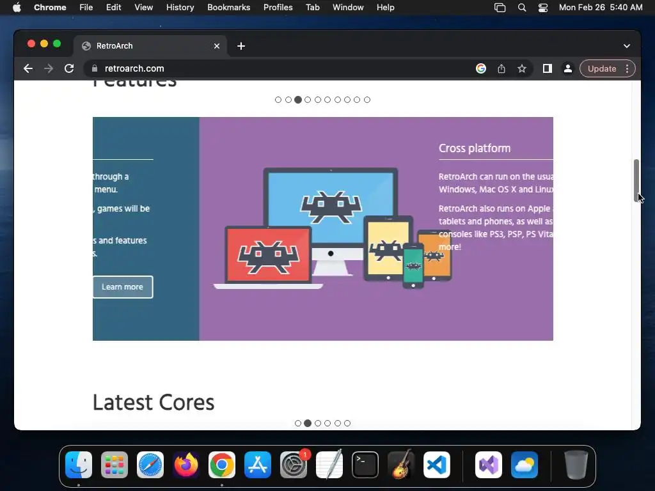Image resolution: width=655 pixels, height=491 pixels.
Task: Open Chrome side panel icon
Action: (548, 68)
